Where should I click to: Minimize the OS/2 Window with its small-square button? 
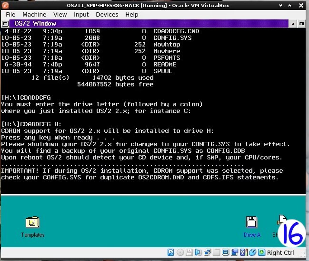click(x=293, y=24)
